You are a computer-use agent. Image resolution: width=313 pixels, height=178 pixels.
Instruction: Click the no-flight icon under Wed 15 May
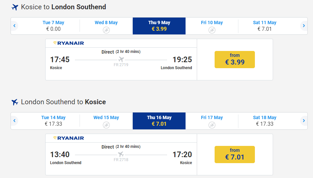coord(106,125)
